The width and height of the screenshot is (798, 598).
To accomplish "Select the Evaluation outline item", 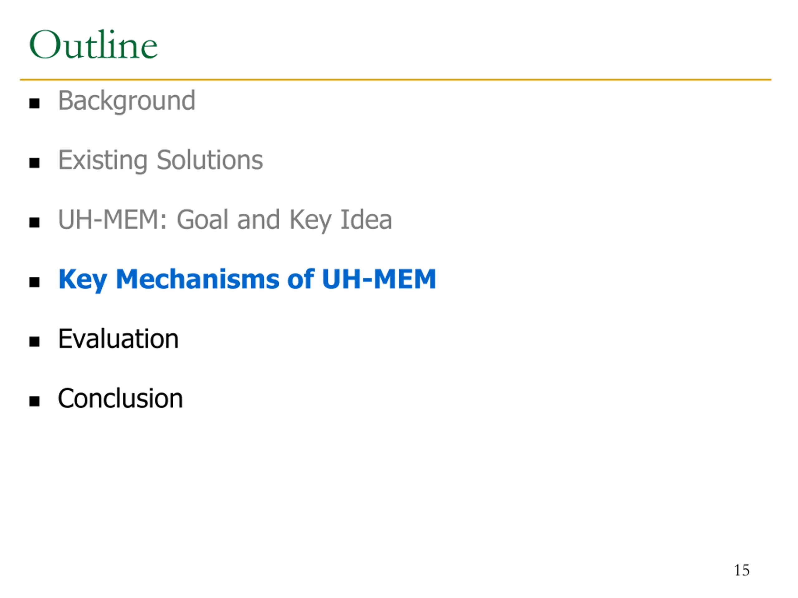I will [x=118, y=339].
